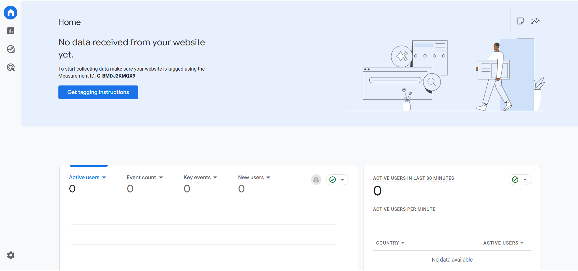Image resolution: width=578 pixels, height=271 pixels.
Task: Select the Active users metric tab
Action: click(x=84, y=177)
